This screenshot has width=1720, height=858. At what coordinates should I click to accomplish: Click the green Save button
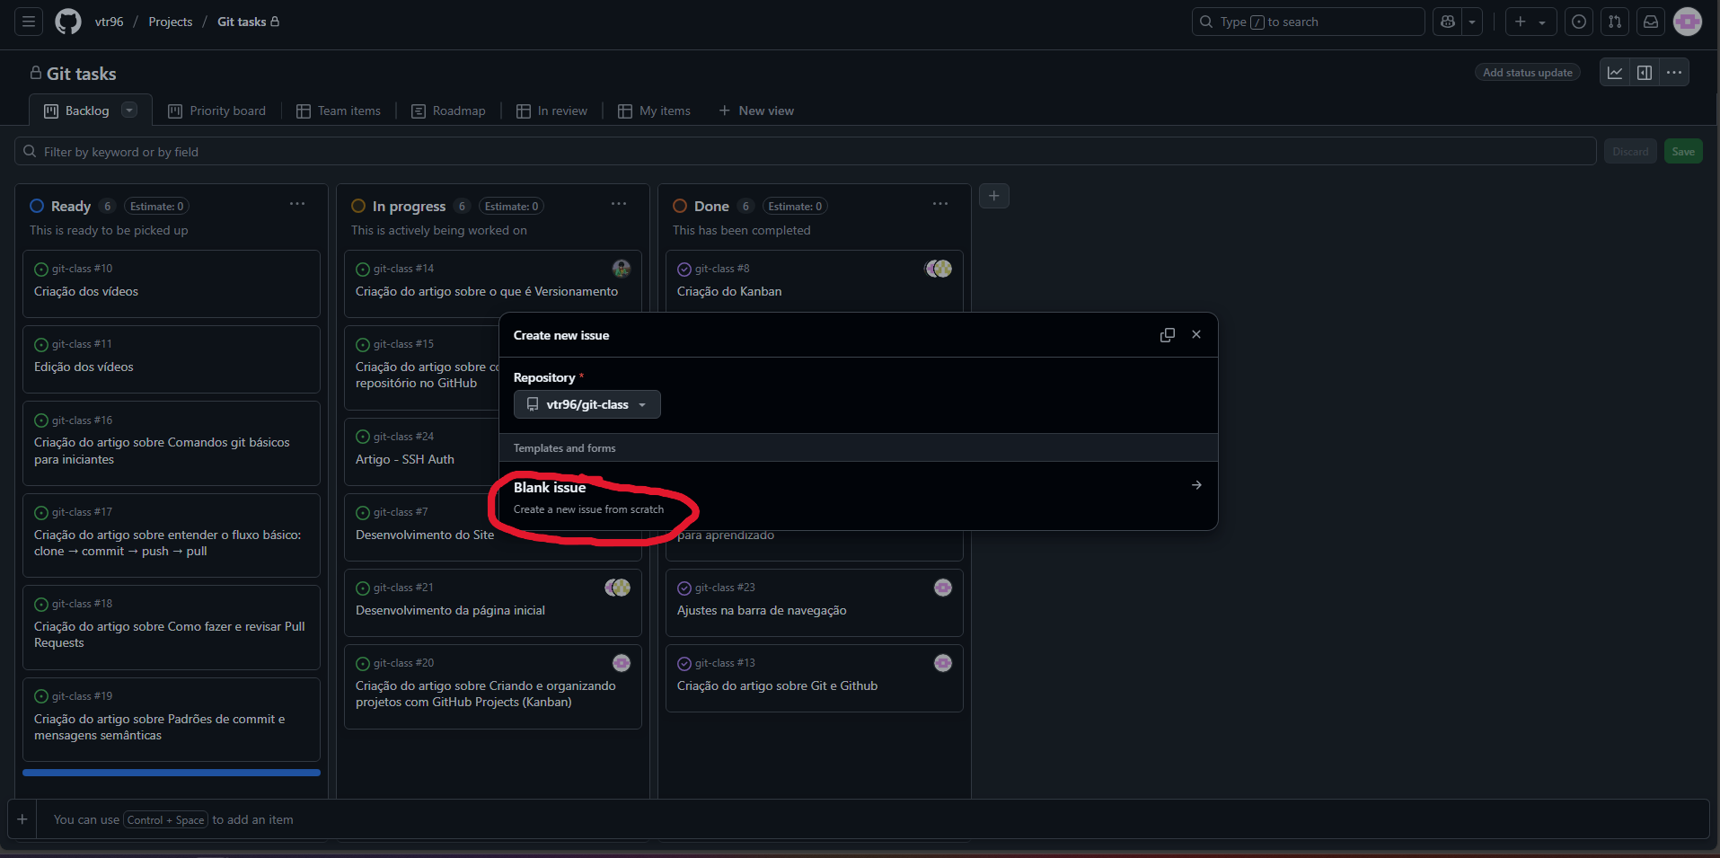[1683, 151]
